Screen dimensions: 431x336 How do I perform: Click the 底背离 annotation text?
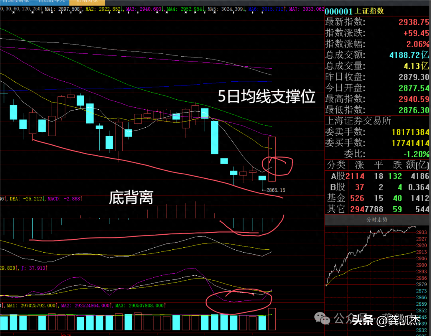131,198
